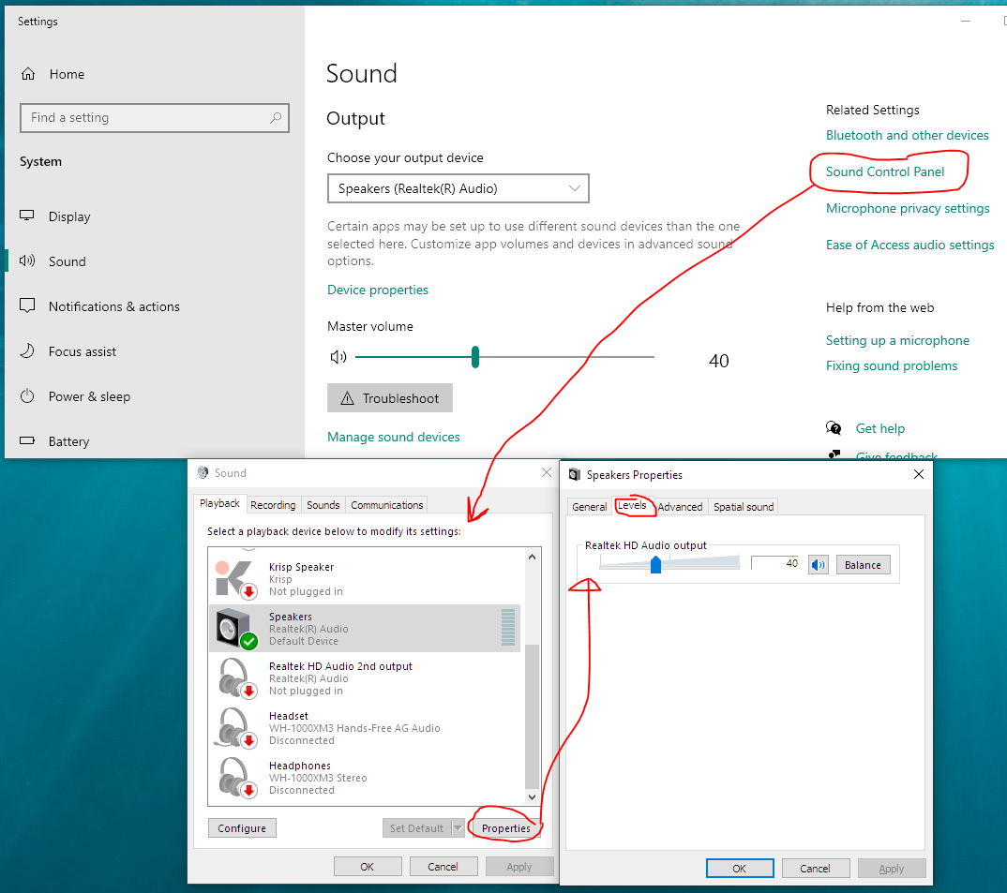The image size is (1007, 893).
Task: Open the Balance settings
Action: [x=863, y=564]
